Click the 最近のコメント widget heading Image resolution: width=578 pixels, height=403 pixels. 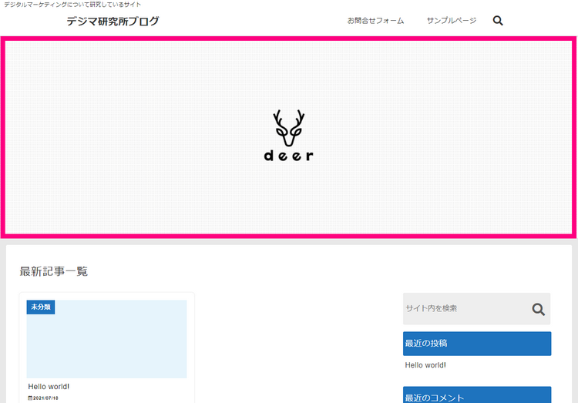point(477,395)
